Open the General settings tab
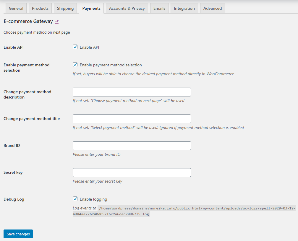 point(16,8)
